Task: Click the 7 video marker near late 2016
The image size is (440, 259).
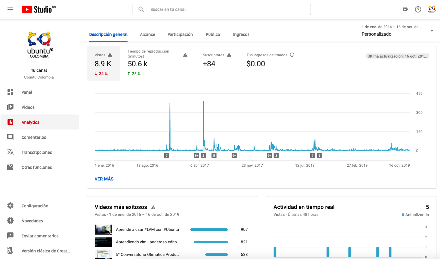Action: click(166, 155)
